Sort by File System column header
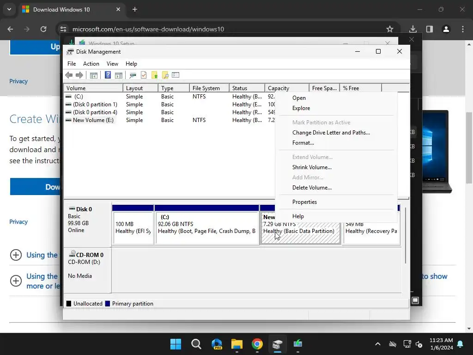Image resolution: width=473 pixels, height=355 pixels. 209,88
